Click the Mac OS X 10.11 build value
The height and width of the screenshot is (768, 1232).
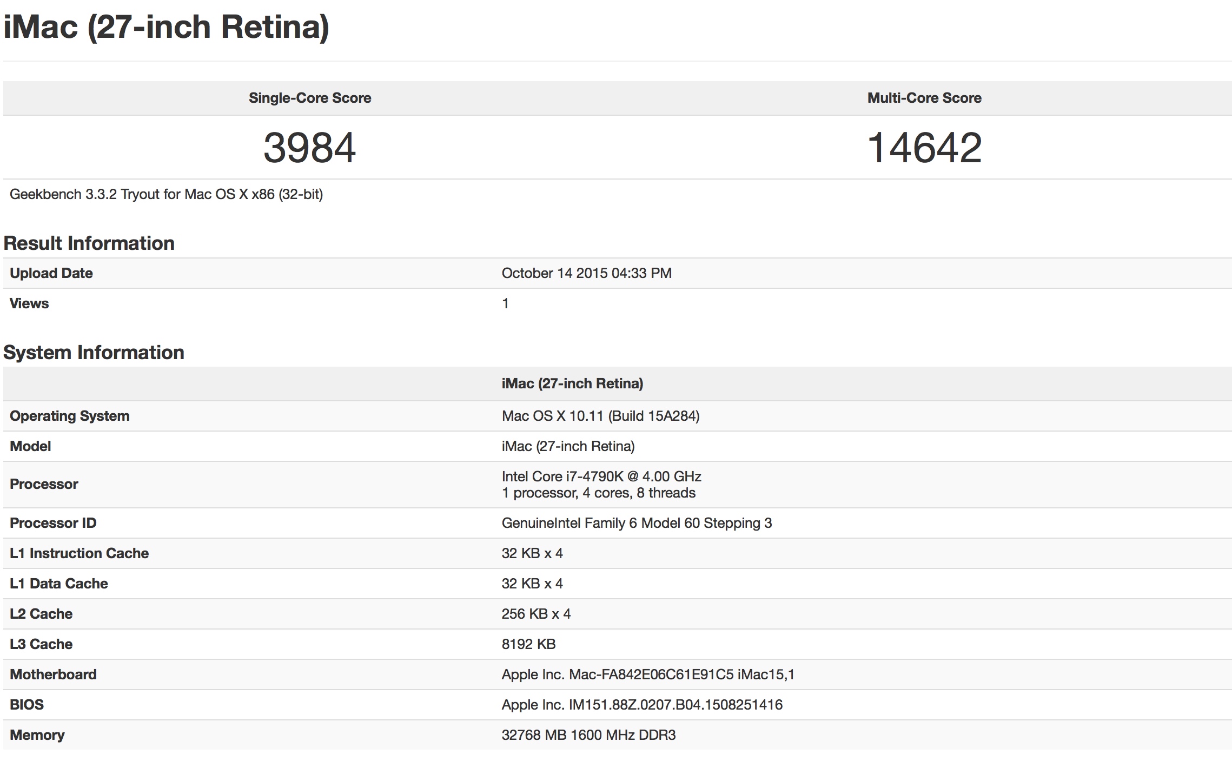pos(600,416)
